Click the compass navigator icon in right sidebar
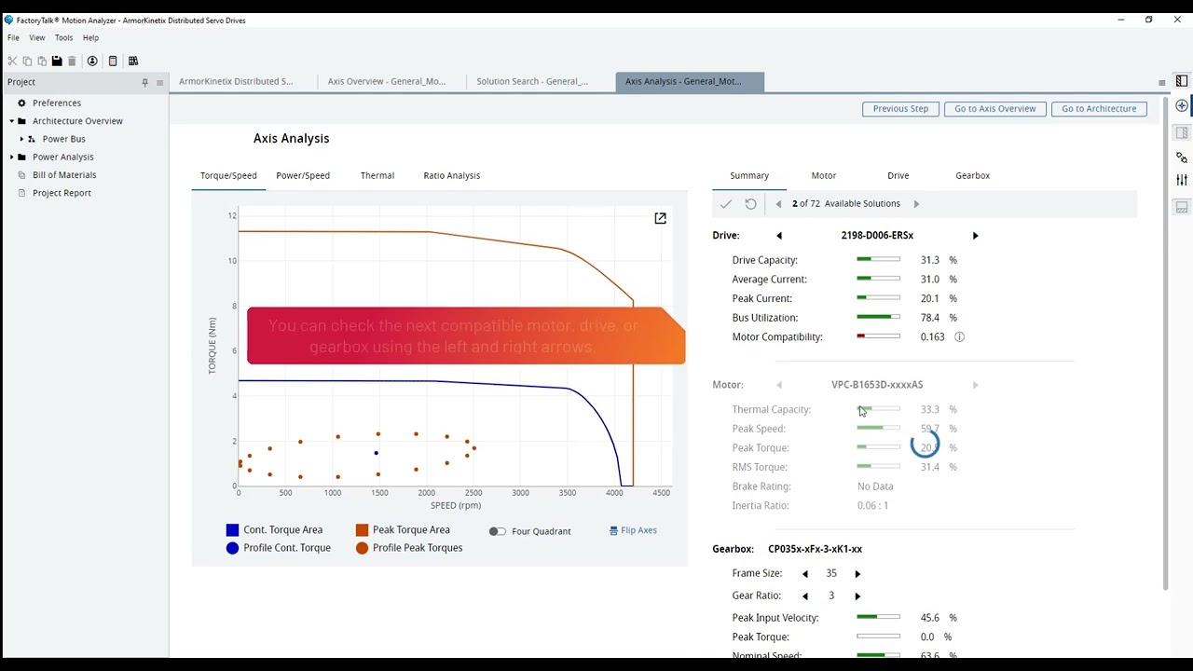The width and height of the screenshot is (1193, 671). [1182, 106]
